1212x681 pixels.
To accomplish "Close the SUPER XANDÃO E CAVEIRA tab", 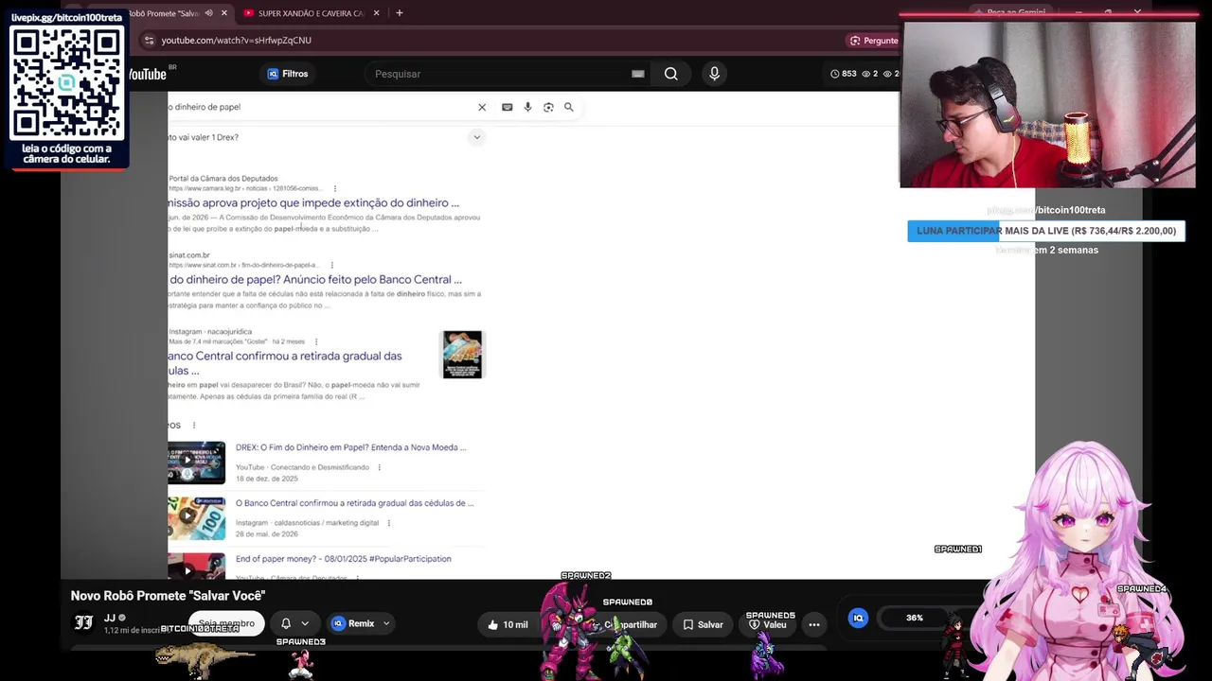I will click(377, 13).
